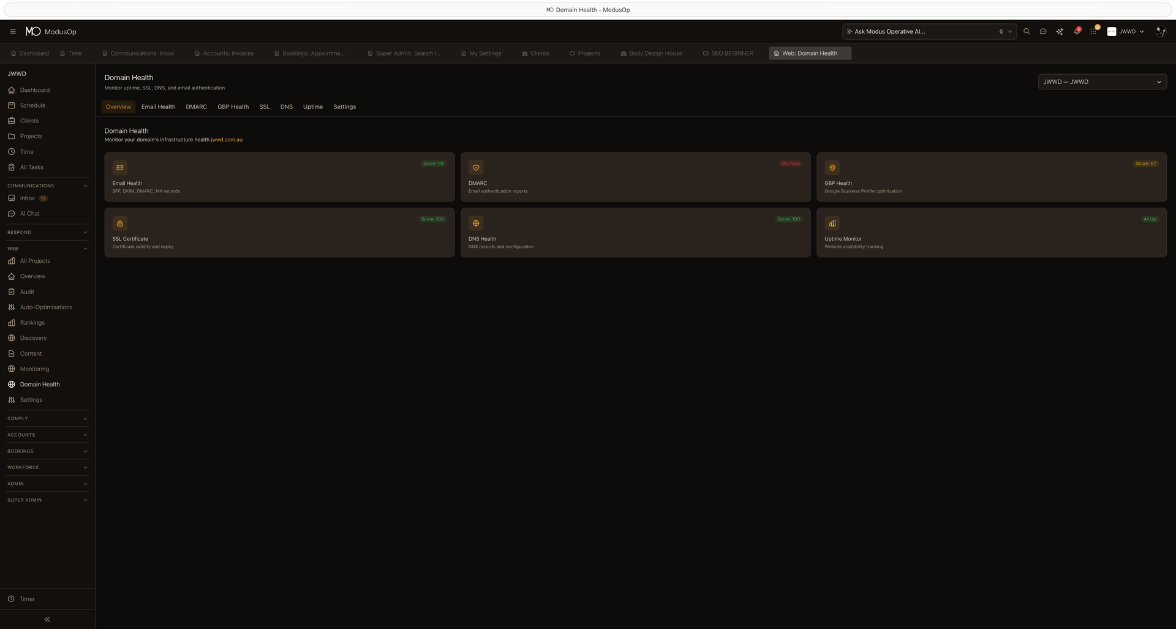Click the user avatar in top right
The height and width of the screenshot is (629, 1176).
pos(1160,31)
